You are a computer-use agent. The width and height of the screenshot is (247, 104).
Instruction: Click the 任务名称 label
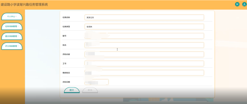[66, 17]
